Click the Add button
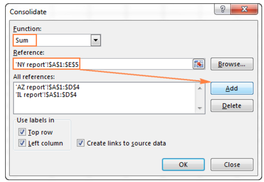The height and width of the screenshot is (182, 264). click(232, 88)
